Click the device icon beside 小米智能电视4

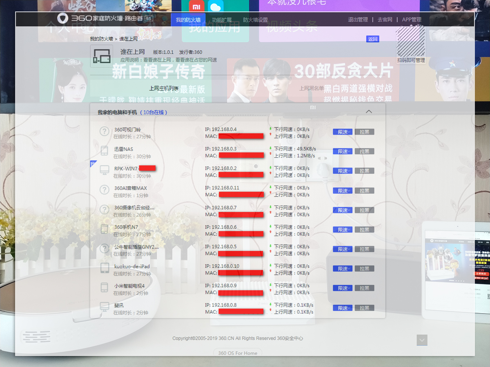(x=105, y=287)
